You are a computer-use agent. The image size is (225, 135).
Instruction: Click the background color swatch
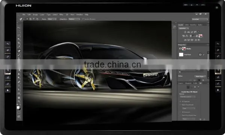[x=19, y=109]
